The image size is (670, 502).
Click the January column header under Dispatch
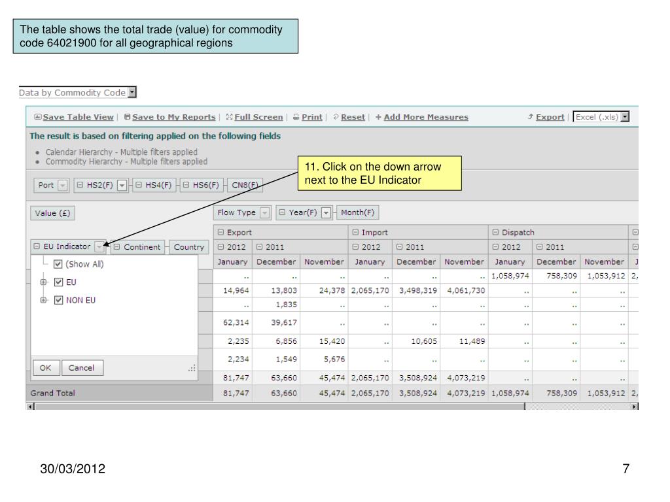click(510, 261)
